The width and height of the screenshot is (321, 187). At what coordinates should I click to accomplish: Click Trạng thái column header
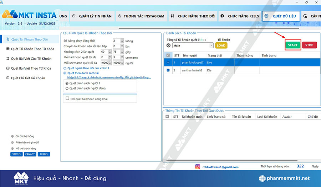[220, 55]
